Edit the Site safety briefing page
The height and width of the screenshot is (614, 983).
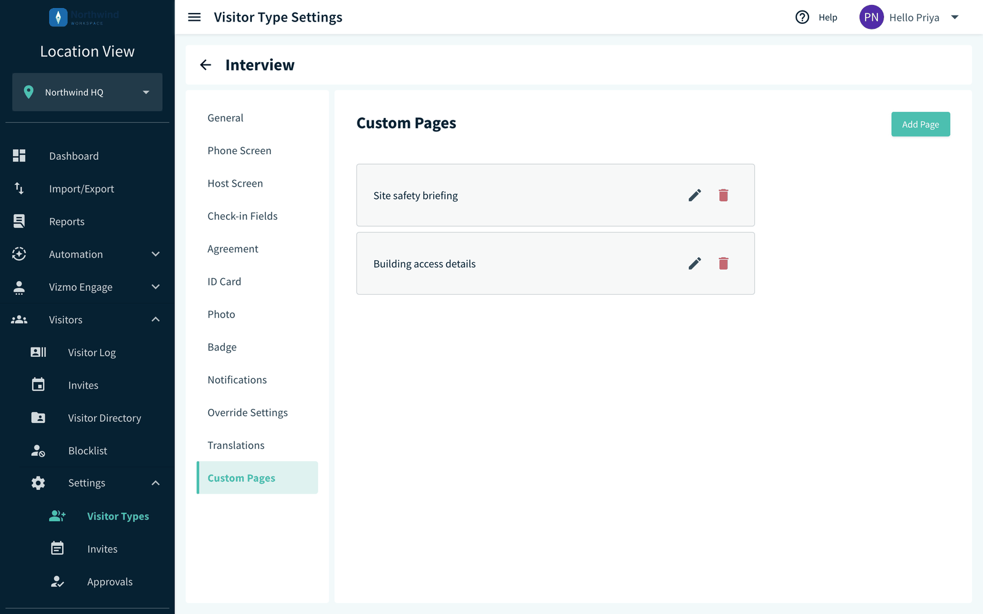(x=695, y=195)
